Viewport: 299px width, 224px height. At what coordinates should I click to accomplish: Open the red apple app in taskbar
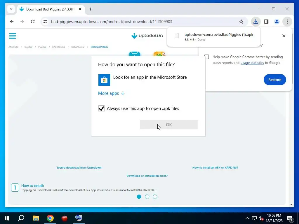pos(65,218)
